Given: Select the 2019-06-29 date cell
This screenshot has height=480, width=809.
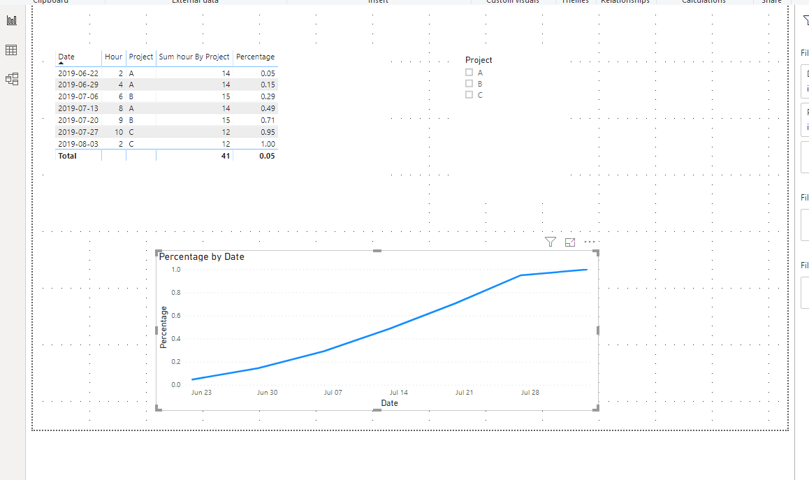Looking at the screenshot, I should pos(78,85).
